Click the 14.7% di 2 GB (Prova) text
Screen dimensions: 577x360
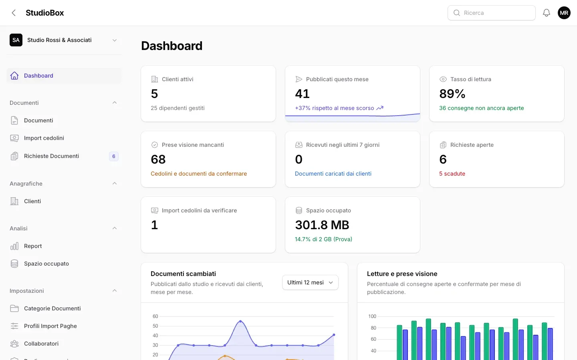tap(323, 239)
